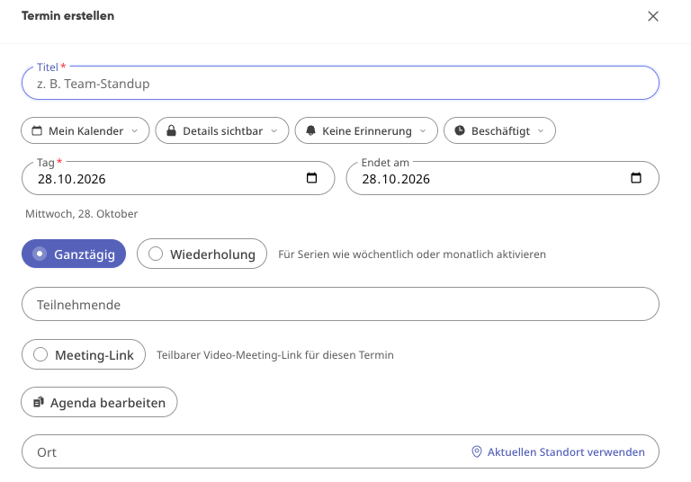Open the date picker for Endet am

pyautogui.click(x=636, y=178)
